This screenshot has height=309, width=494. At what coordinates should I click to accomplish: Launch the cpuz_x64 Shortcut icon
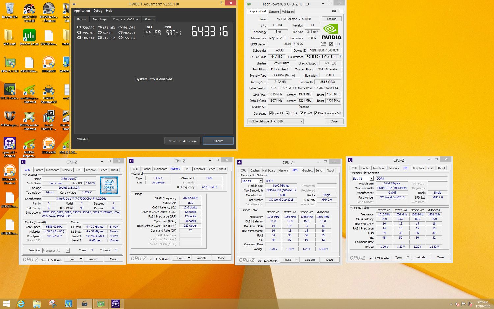click(x=10, y=147)
